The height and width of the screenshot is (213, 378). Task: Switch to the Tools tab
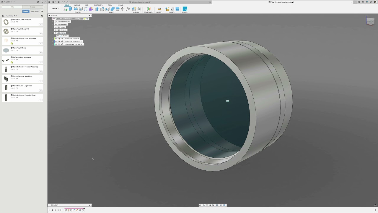(110, 5)
